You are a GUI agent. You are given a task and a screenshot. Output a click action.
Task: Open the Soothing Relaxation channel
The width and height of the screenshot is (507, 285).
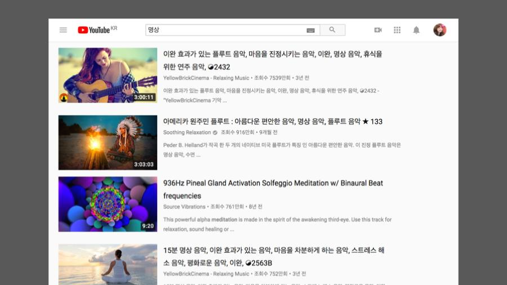(x=187, y=132)
